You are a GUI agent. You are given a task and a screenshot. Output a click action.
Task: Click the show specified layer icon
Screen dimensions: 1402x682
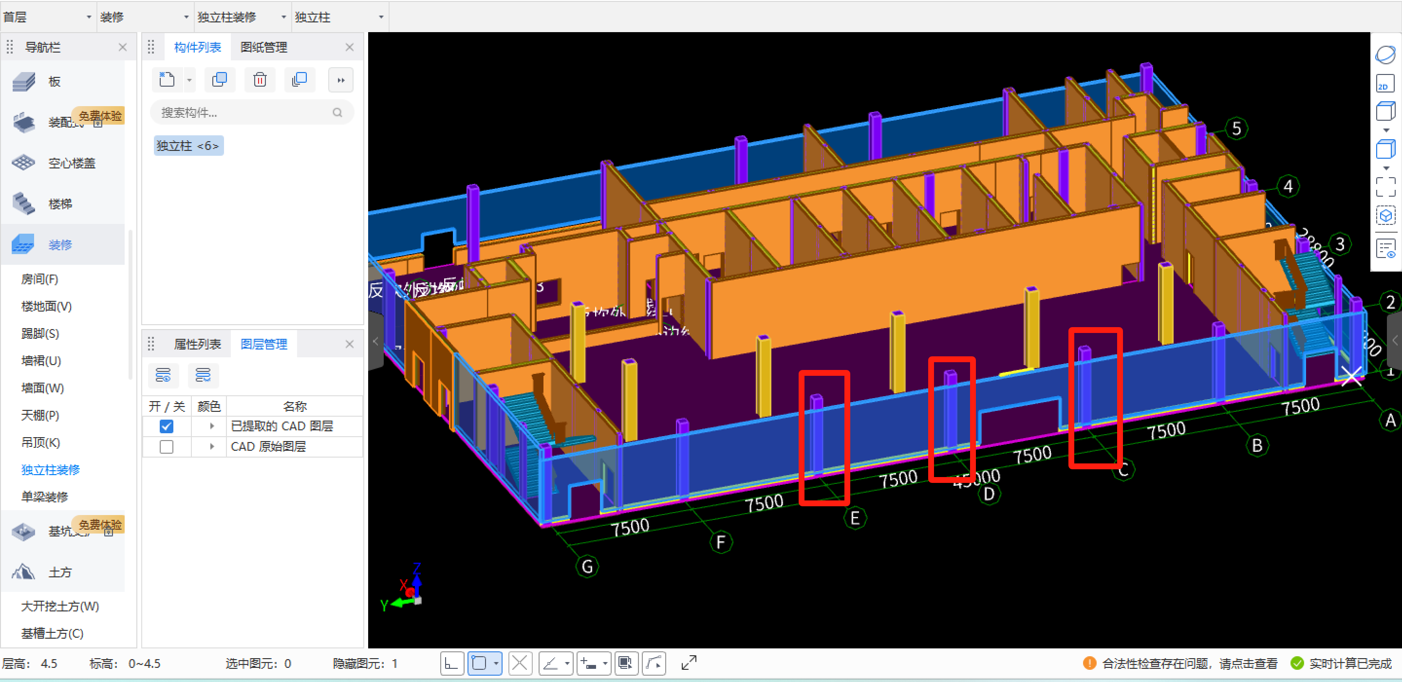[x=163, y=375]
